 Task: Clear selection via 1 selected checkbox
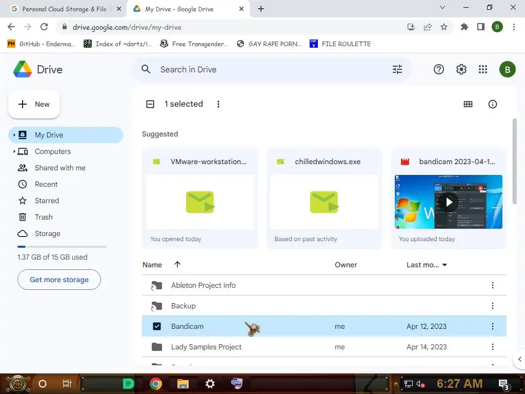tap(150, 104)
